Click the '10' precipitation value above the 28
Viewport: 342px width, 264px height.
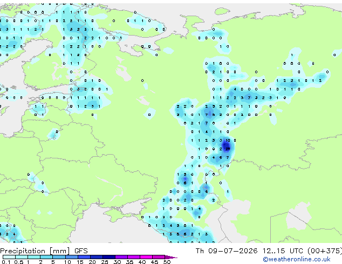(x=228, y=141)
